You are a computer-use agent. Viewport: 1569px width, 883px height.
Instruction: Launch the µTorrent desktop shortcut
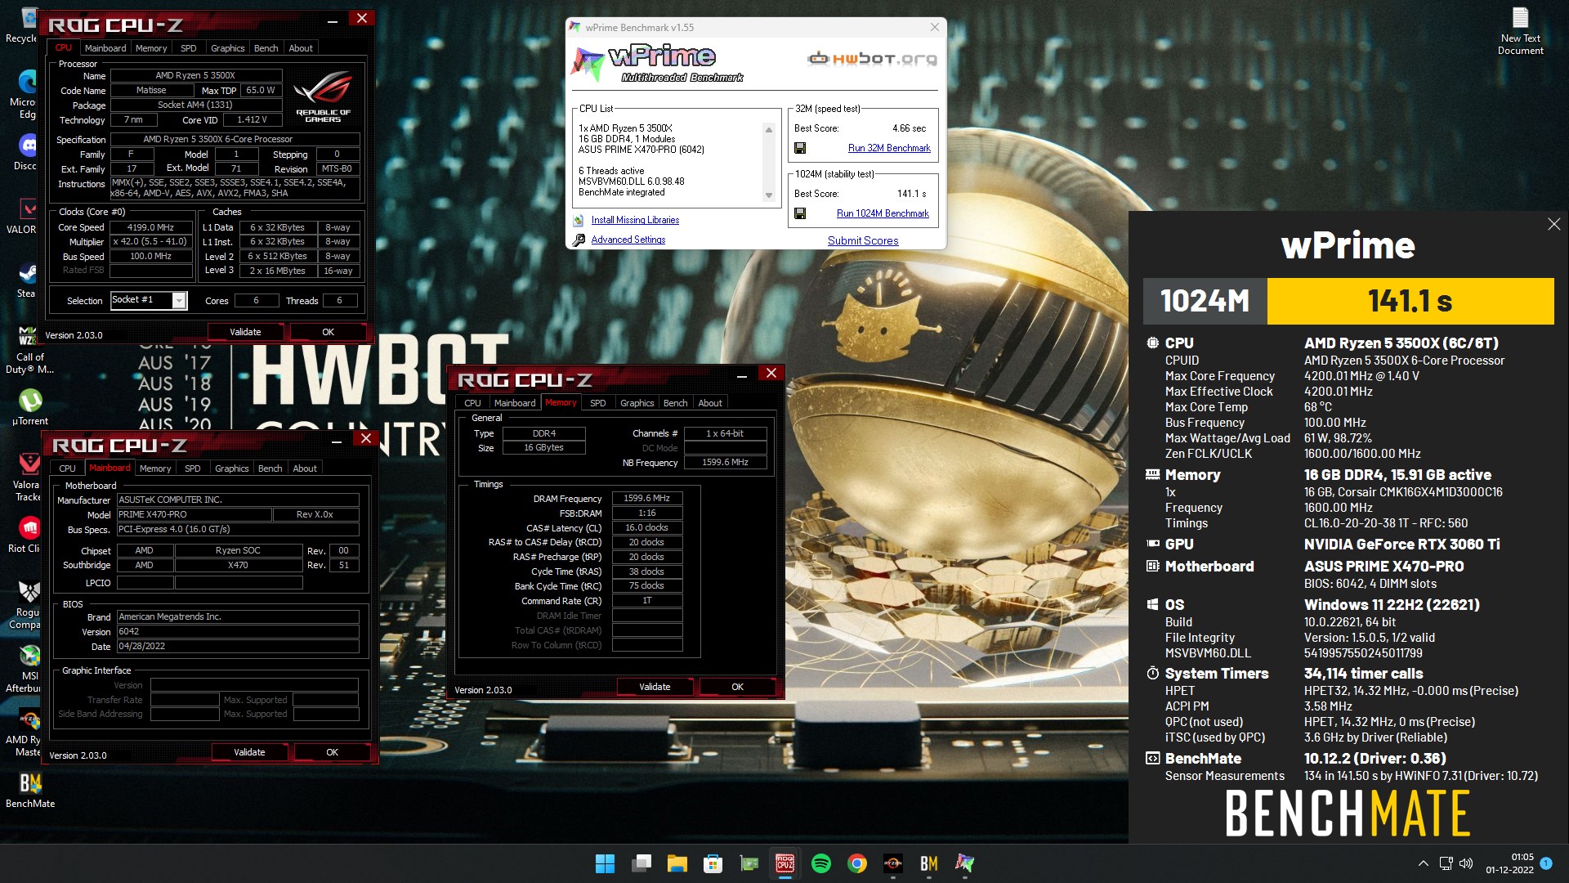tap(29, 406)
